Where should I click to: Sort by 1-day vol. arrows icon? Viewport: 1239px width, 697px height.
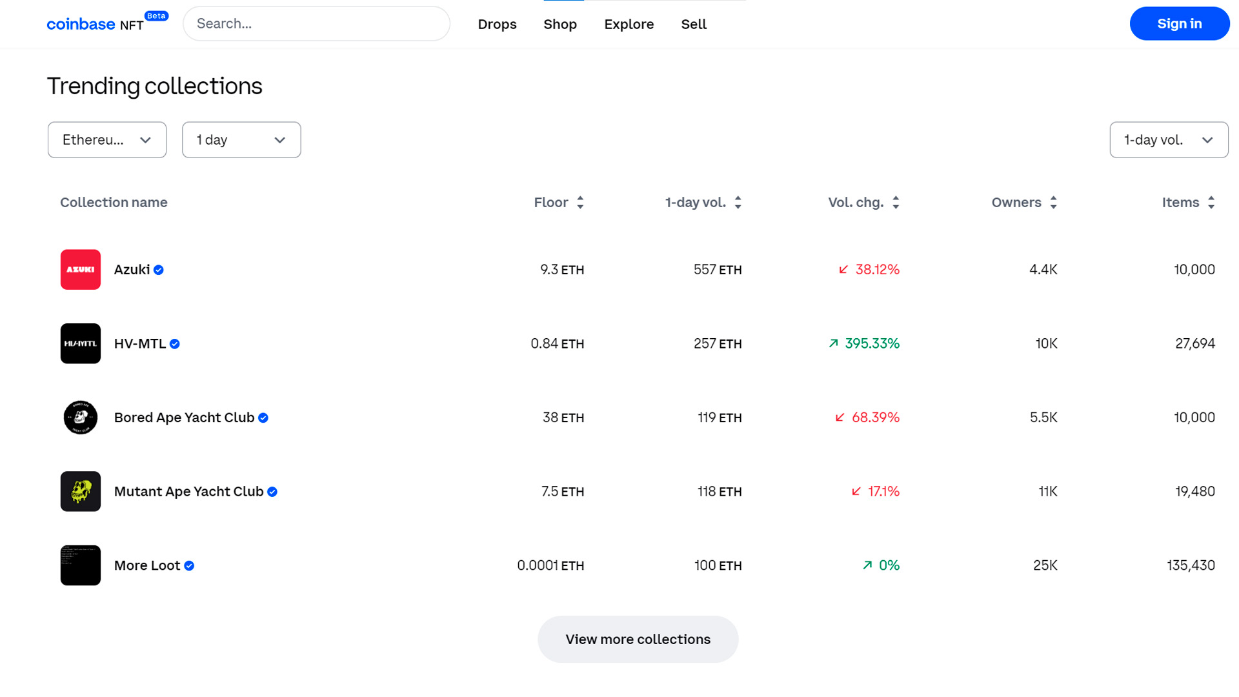738,203
